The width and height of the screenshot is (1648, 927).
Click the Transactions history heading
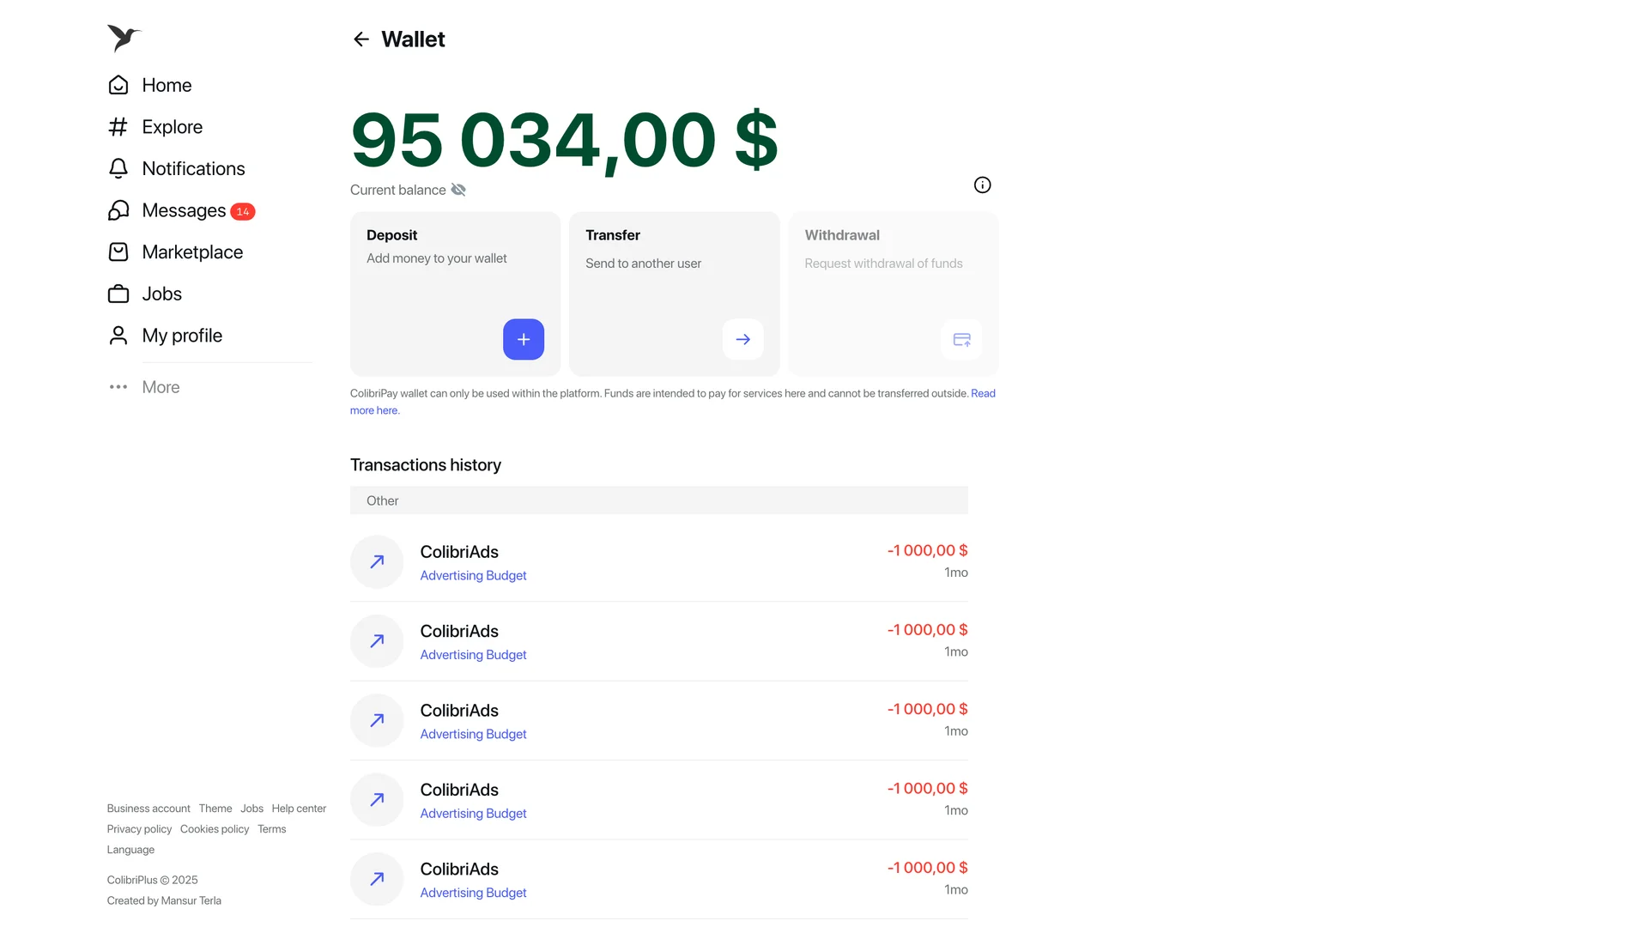426,465
